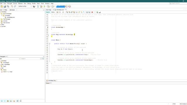The height and width of the screenshot is (105, 187).
Task: Click the red Start Macro Recording icon
Action: [x=92, y=12]
